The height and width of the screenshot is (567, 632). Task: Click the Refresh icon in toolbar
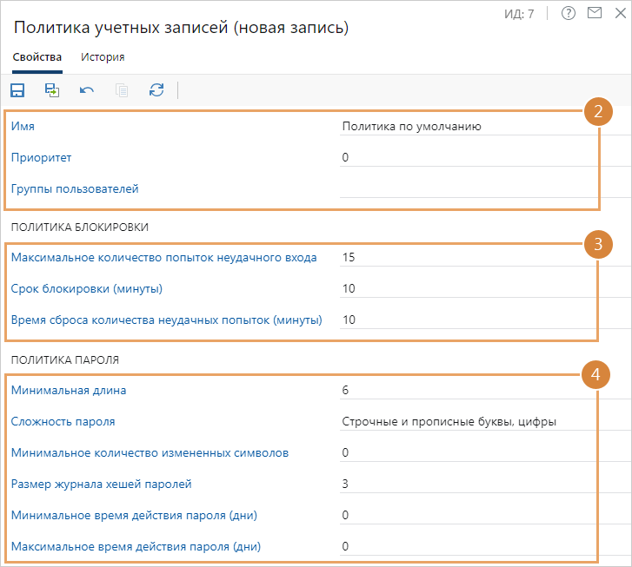click(x=156, y=89)
